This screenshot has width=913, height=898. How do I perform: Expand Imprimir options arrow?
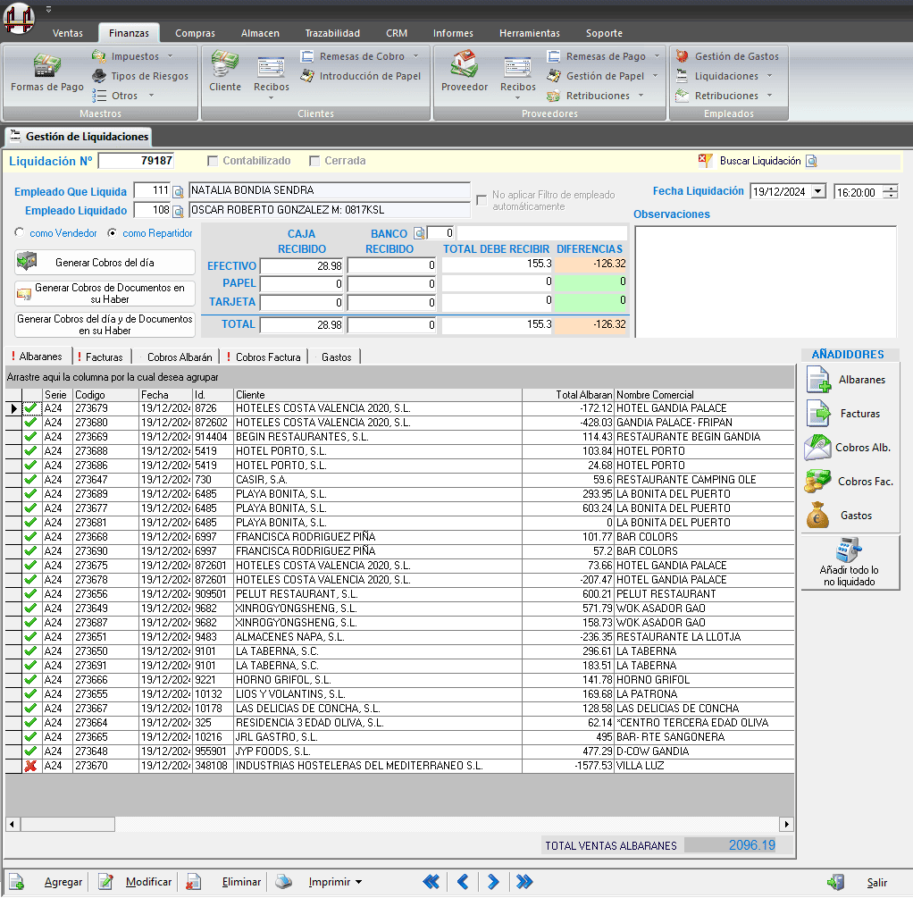(359, 882)
